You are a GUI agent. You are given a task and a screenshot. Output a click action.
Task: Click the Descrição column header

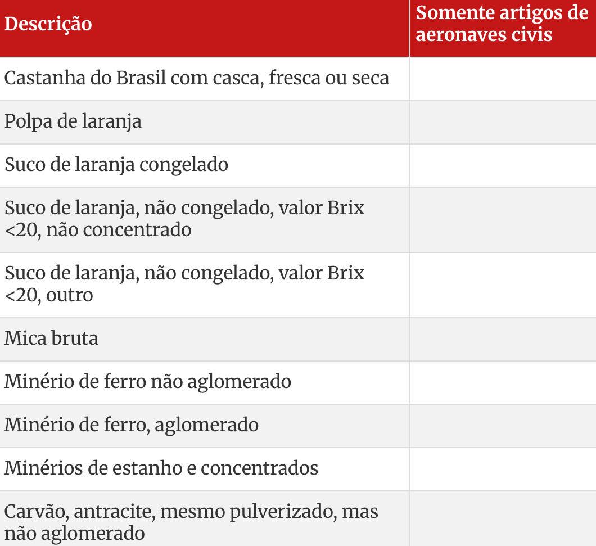[48, 24]
